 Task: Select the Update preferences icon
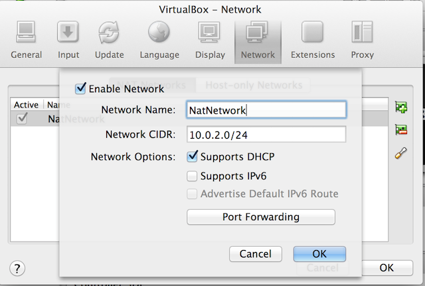point(109,32)
